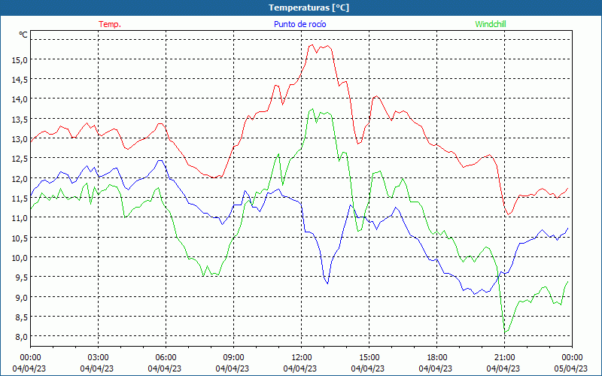Click the 03:00 time axis label
The width and height of the screenshot is (602, 376).
[98, 358]
